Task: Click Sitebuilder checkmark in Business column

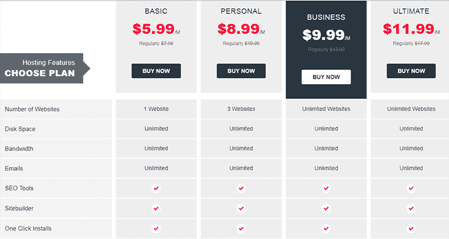Action: [326, 208]
